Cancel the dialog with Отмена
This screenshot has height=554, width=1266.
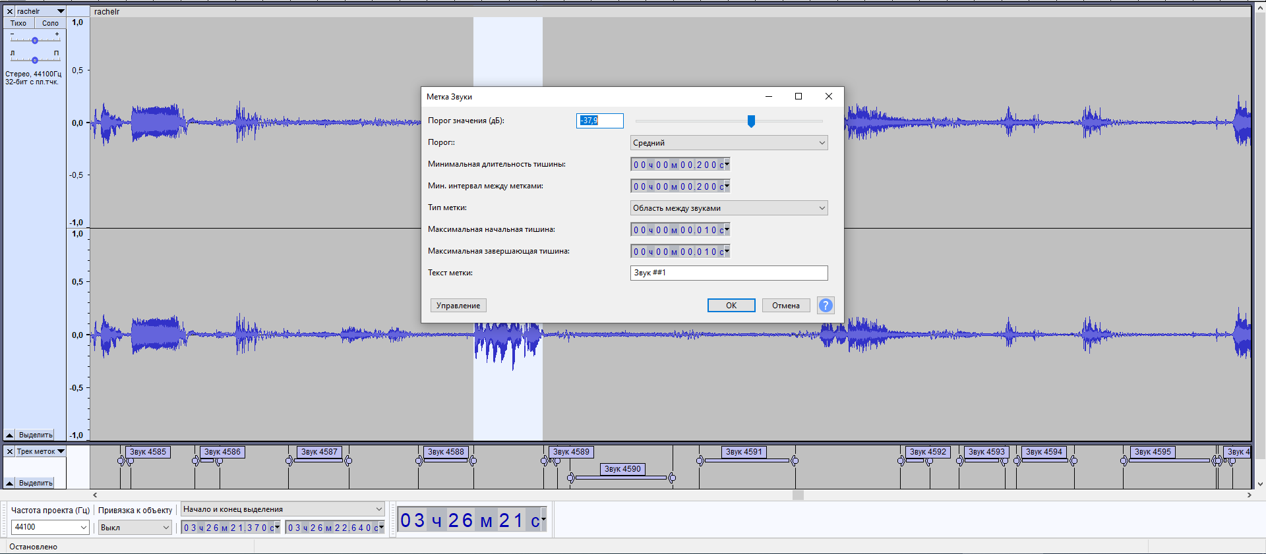786,305
